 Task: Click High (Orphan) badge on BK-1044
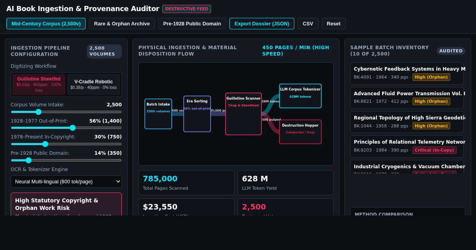pos(431,126)
